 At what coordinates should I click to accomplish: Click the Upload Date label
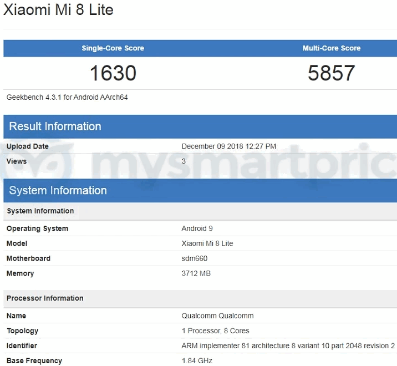tap(27, 146)
